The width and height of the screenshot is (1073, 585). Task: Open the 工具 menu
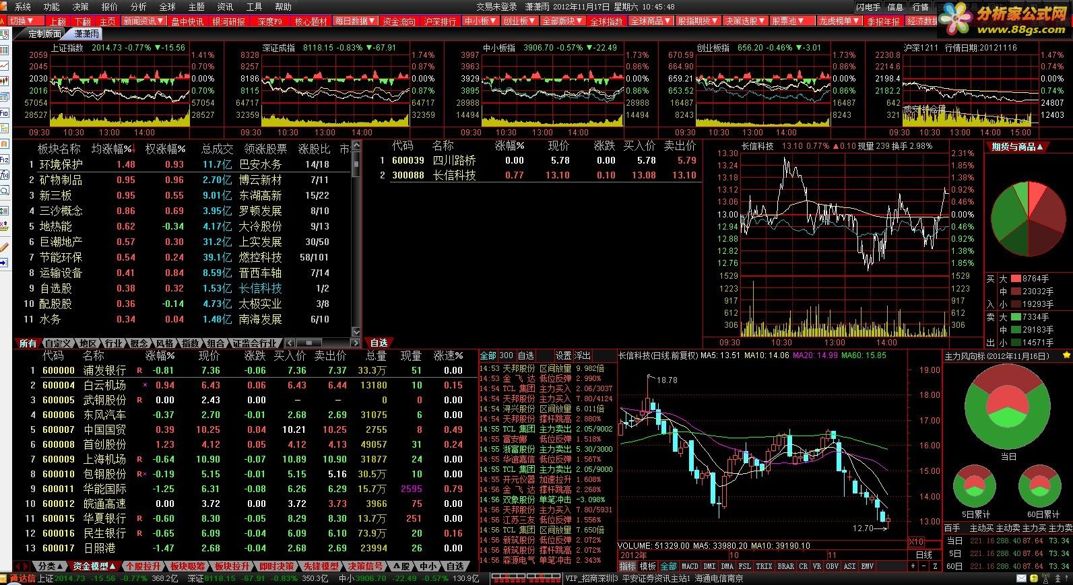tap(254, 7)
